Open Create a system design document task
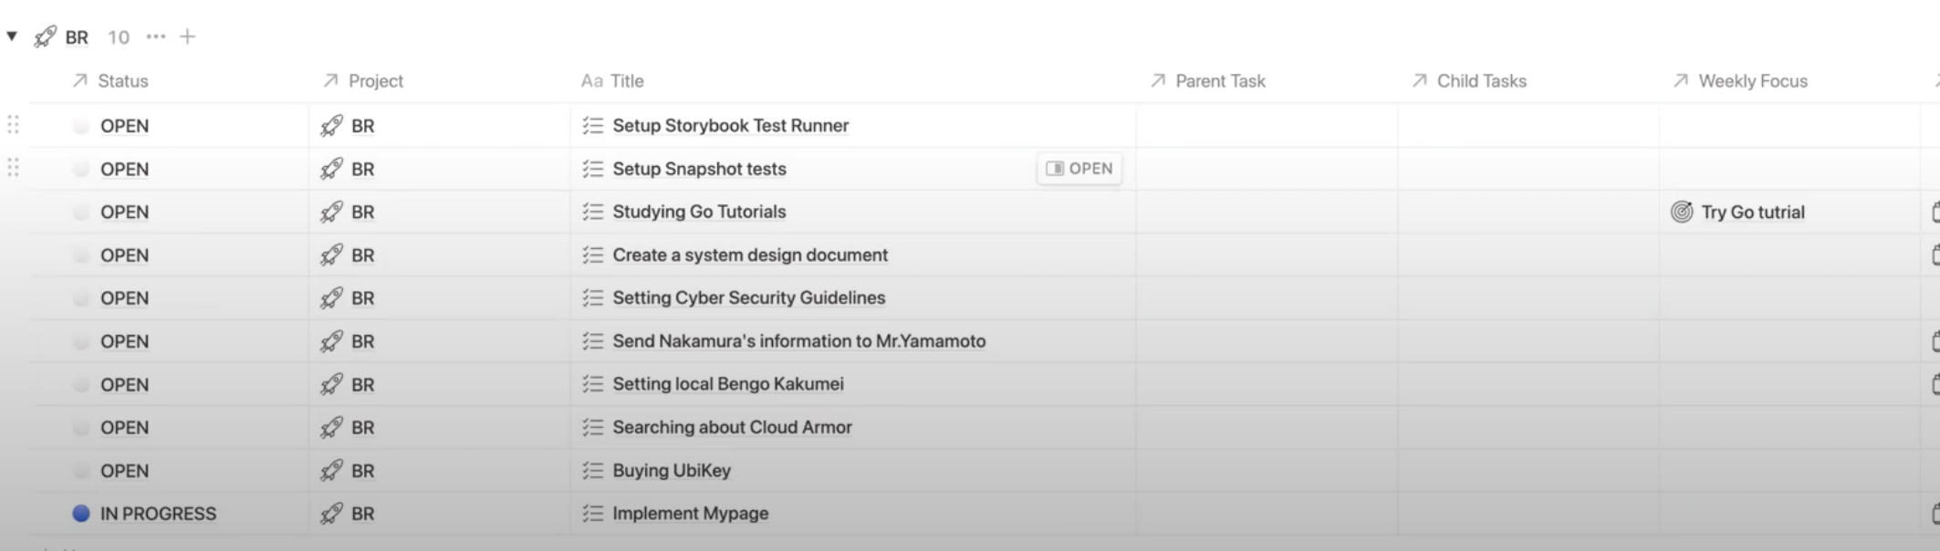The image size is (1940, 551). click(x=750, y=255)
